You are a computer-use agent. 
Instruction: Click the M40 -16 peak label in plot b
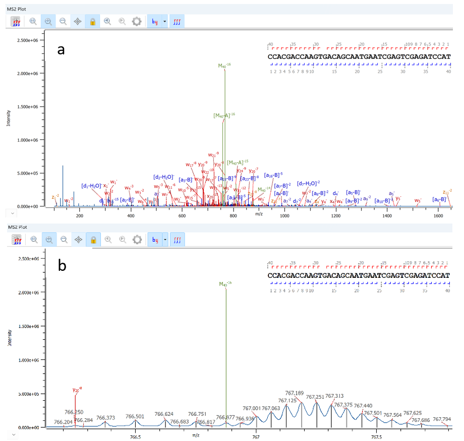point(225,284)
